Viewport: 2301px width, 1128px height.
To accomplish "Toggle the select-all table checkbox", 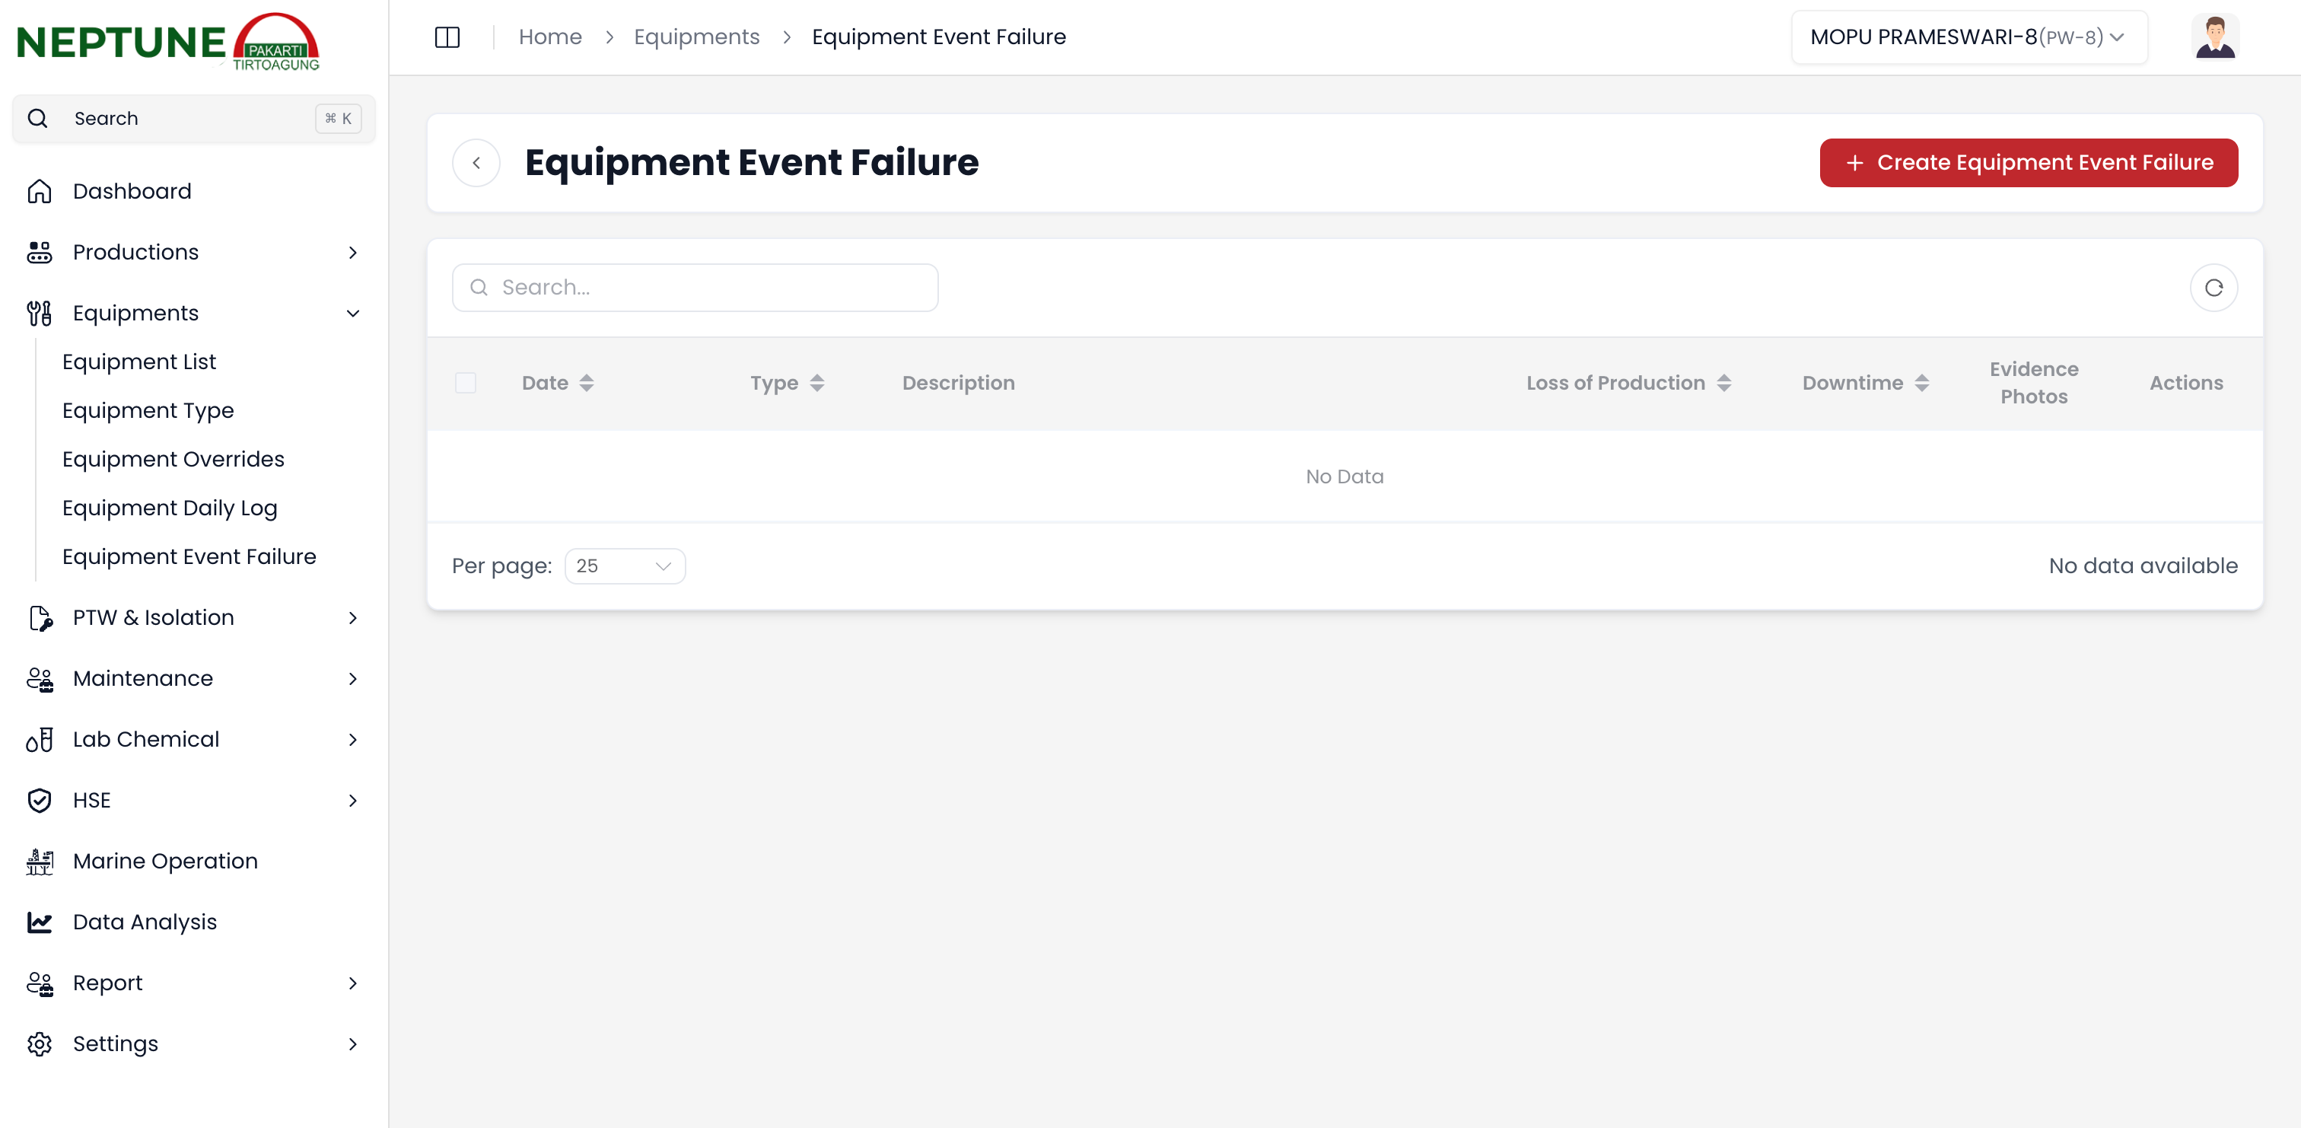I will [466, 383].
